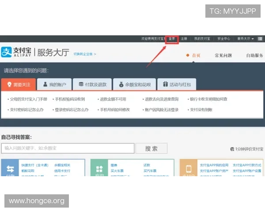Image resolution: width=265 pixels, height=212 pixels.
Task: Open the 自助服务 navigation item
Action: pos(255,56)
